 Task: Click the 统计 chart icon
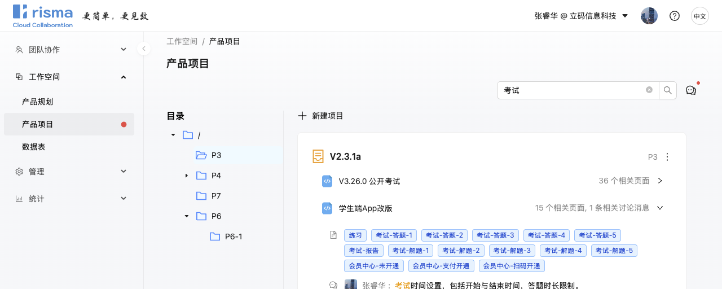tap(19, 199)
